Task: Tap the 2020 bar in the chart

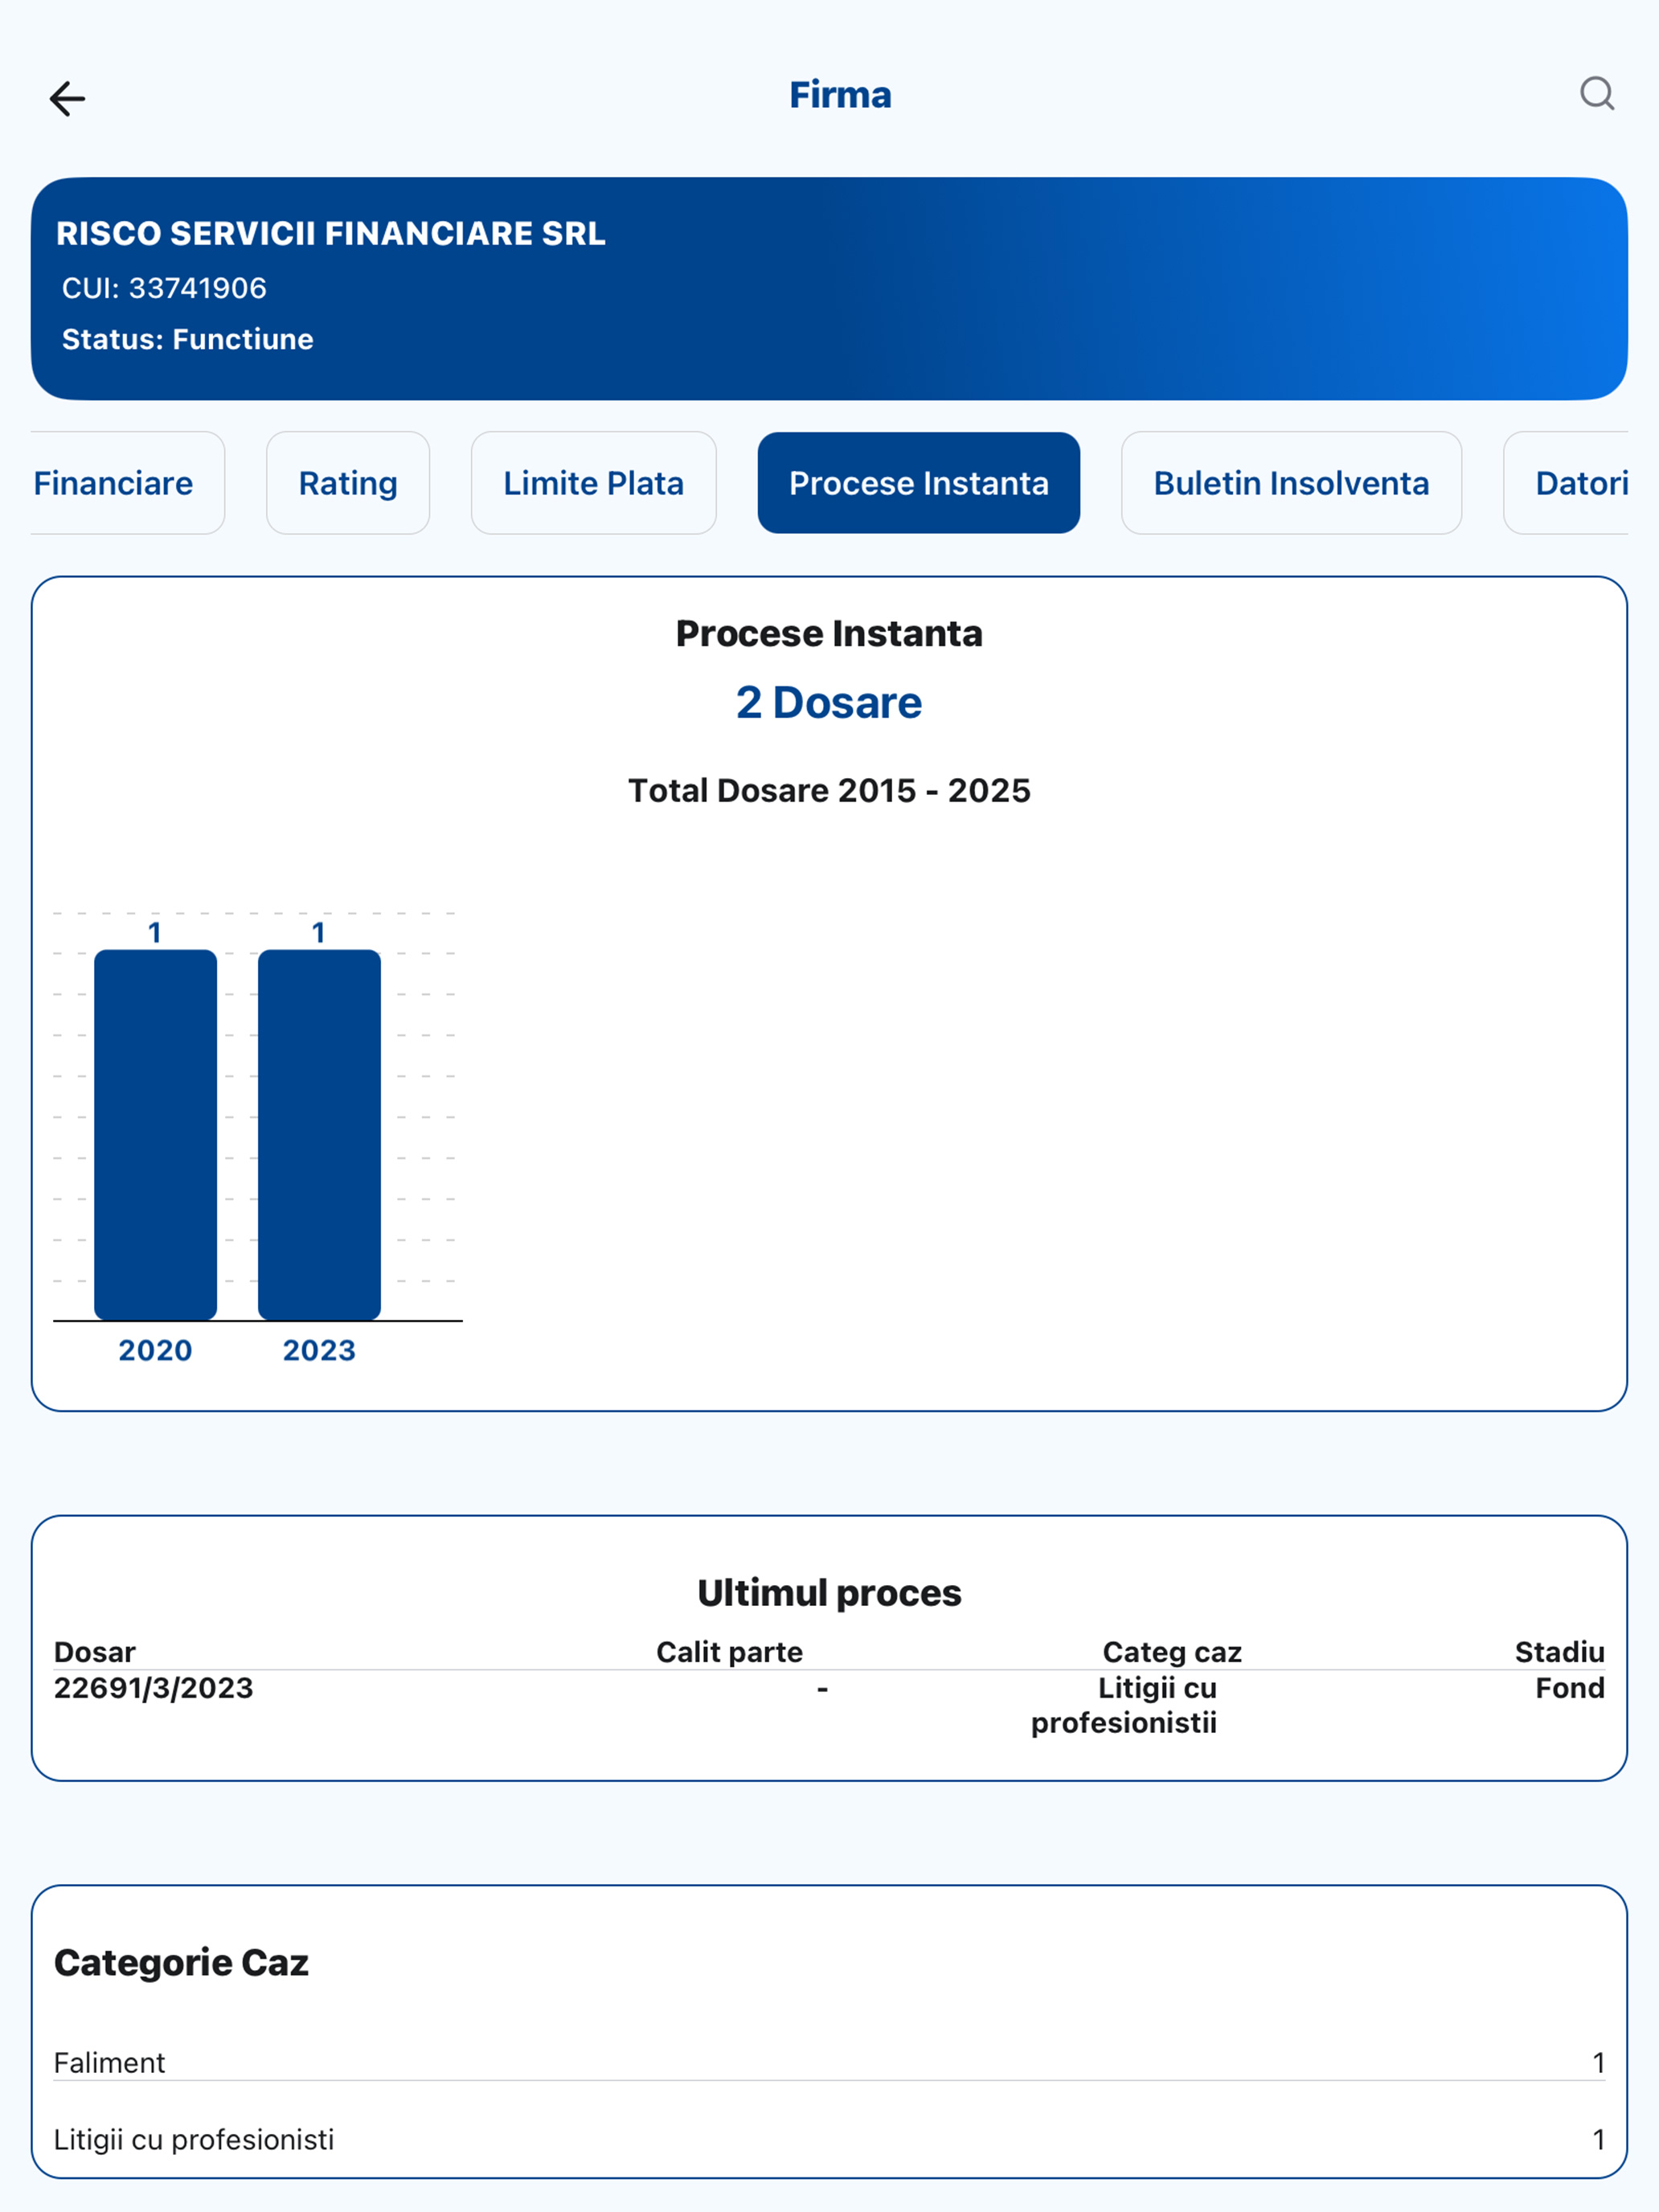Action: coord(155,1133)
